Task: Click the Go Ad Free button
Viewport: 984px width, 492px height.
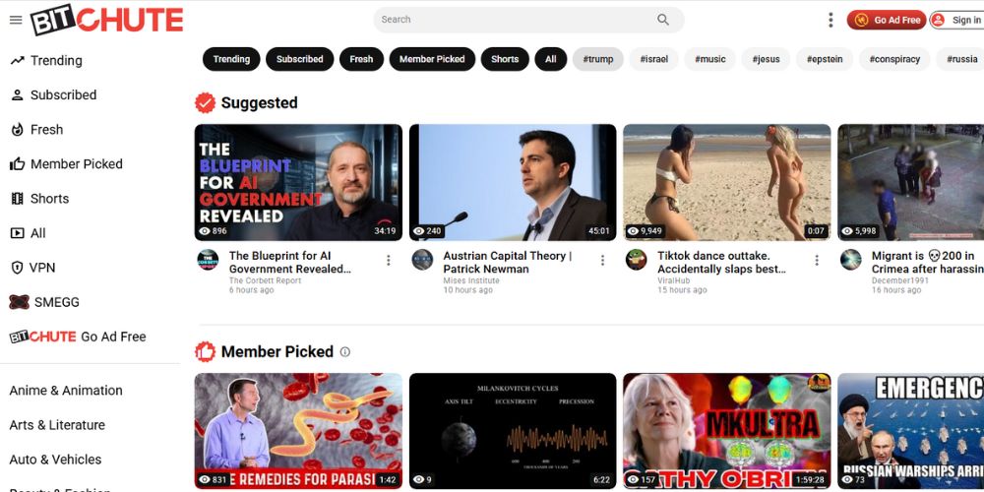Action: [887, 20]
